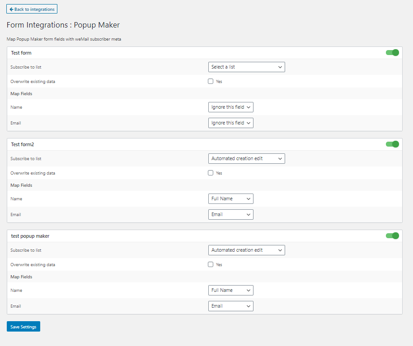Open Test form Email field mapping dropdown
This screenshot has width=413, height=346.
tap(231, 123)
